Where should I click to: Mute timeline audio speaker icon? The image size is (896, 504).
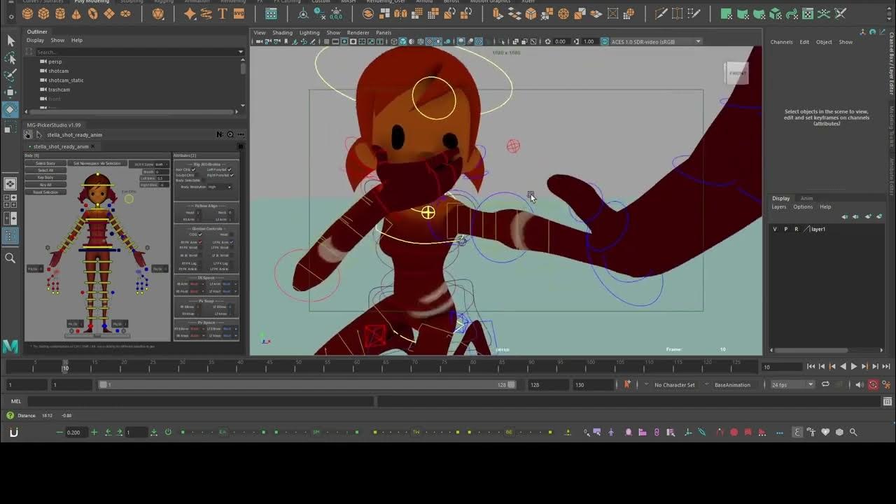[x=859, y=384]
